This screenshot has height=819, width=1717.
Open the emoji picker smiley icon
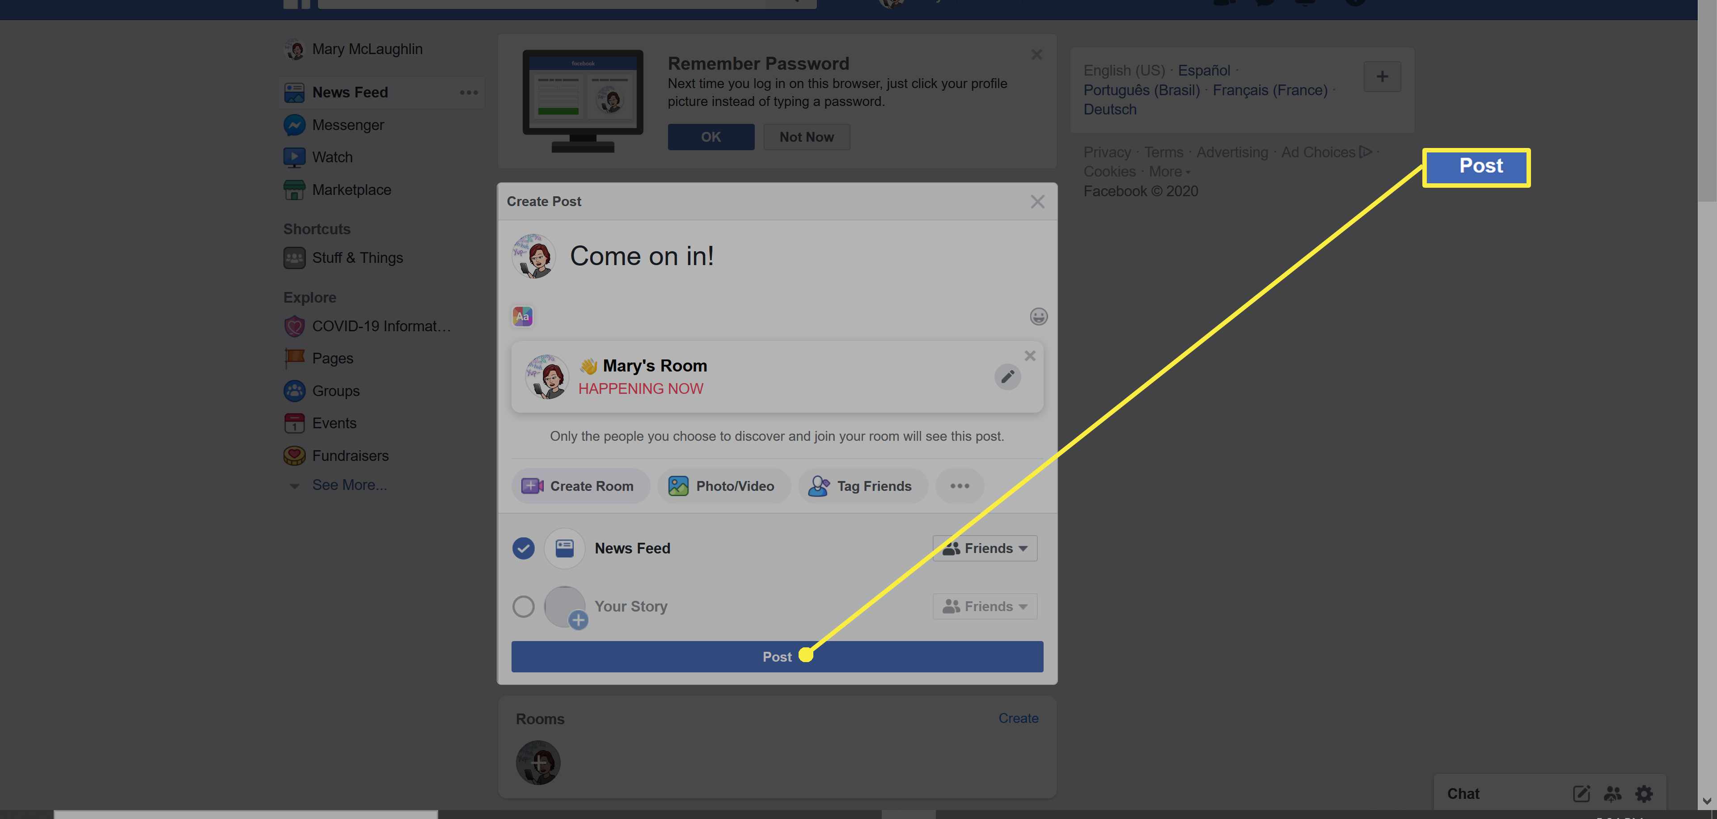click(x=1038, y=317)
